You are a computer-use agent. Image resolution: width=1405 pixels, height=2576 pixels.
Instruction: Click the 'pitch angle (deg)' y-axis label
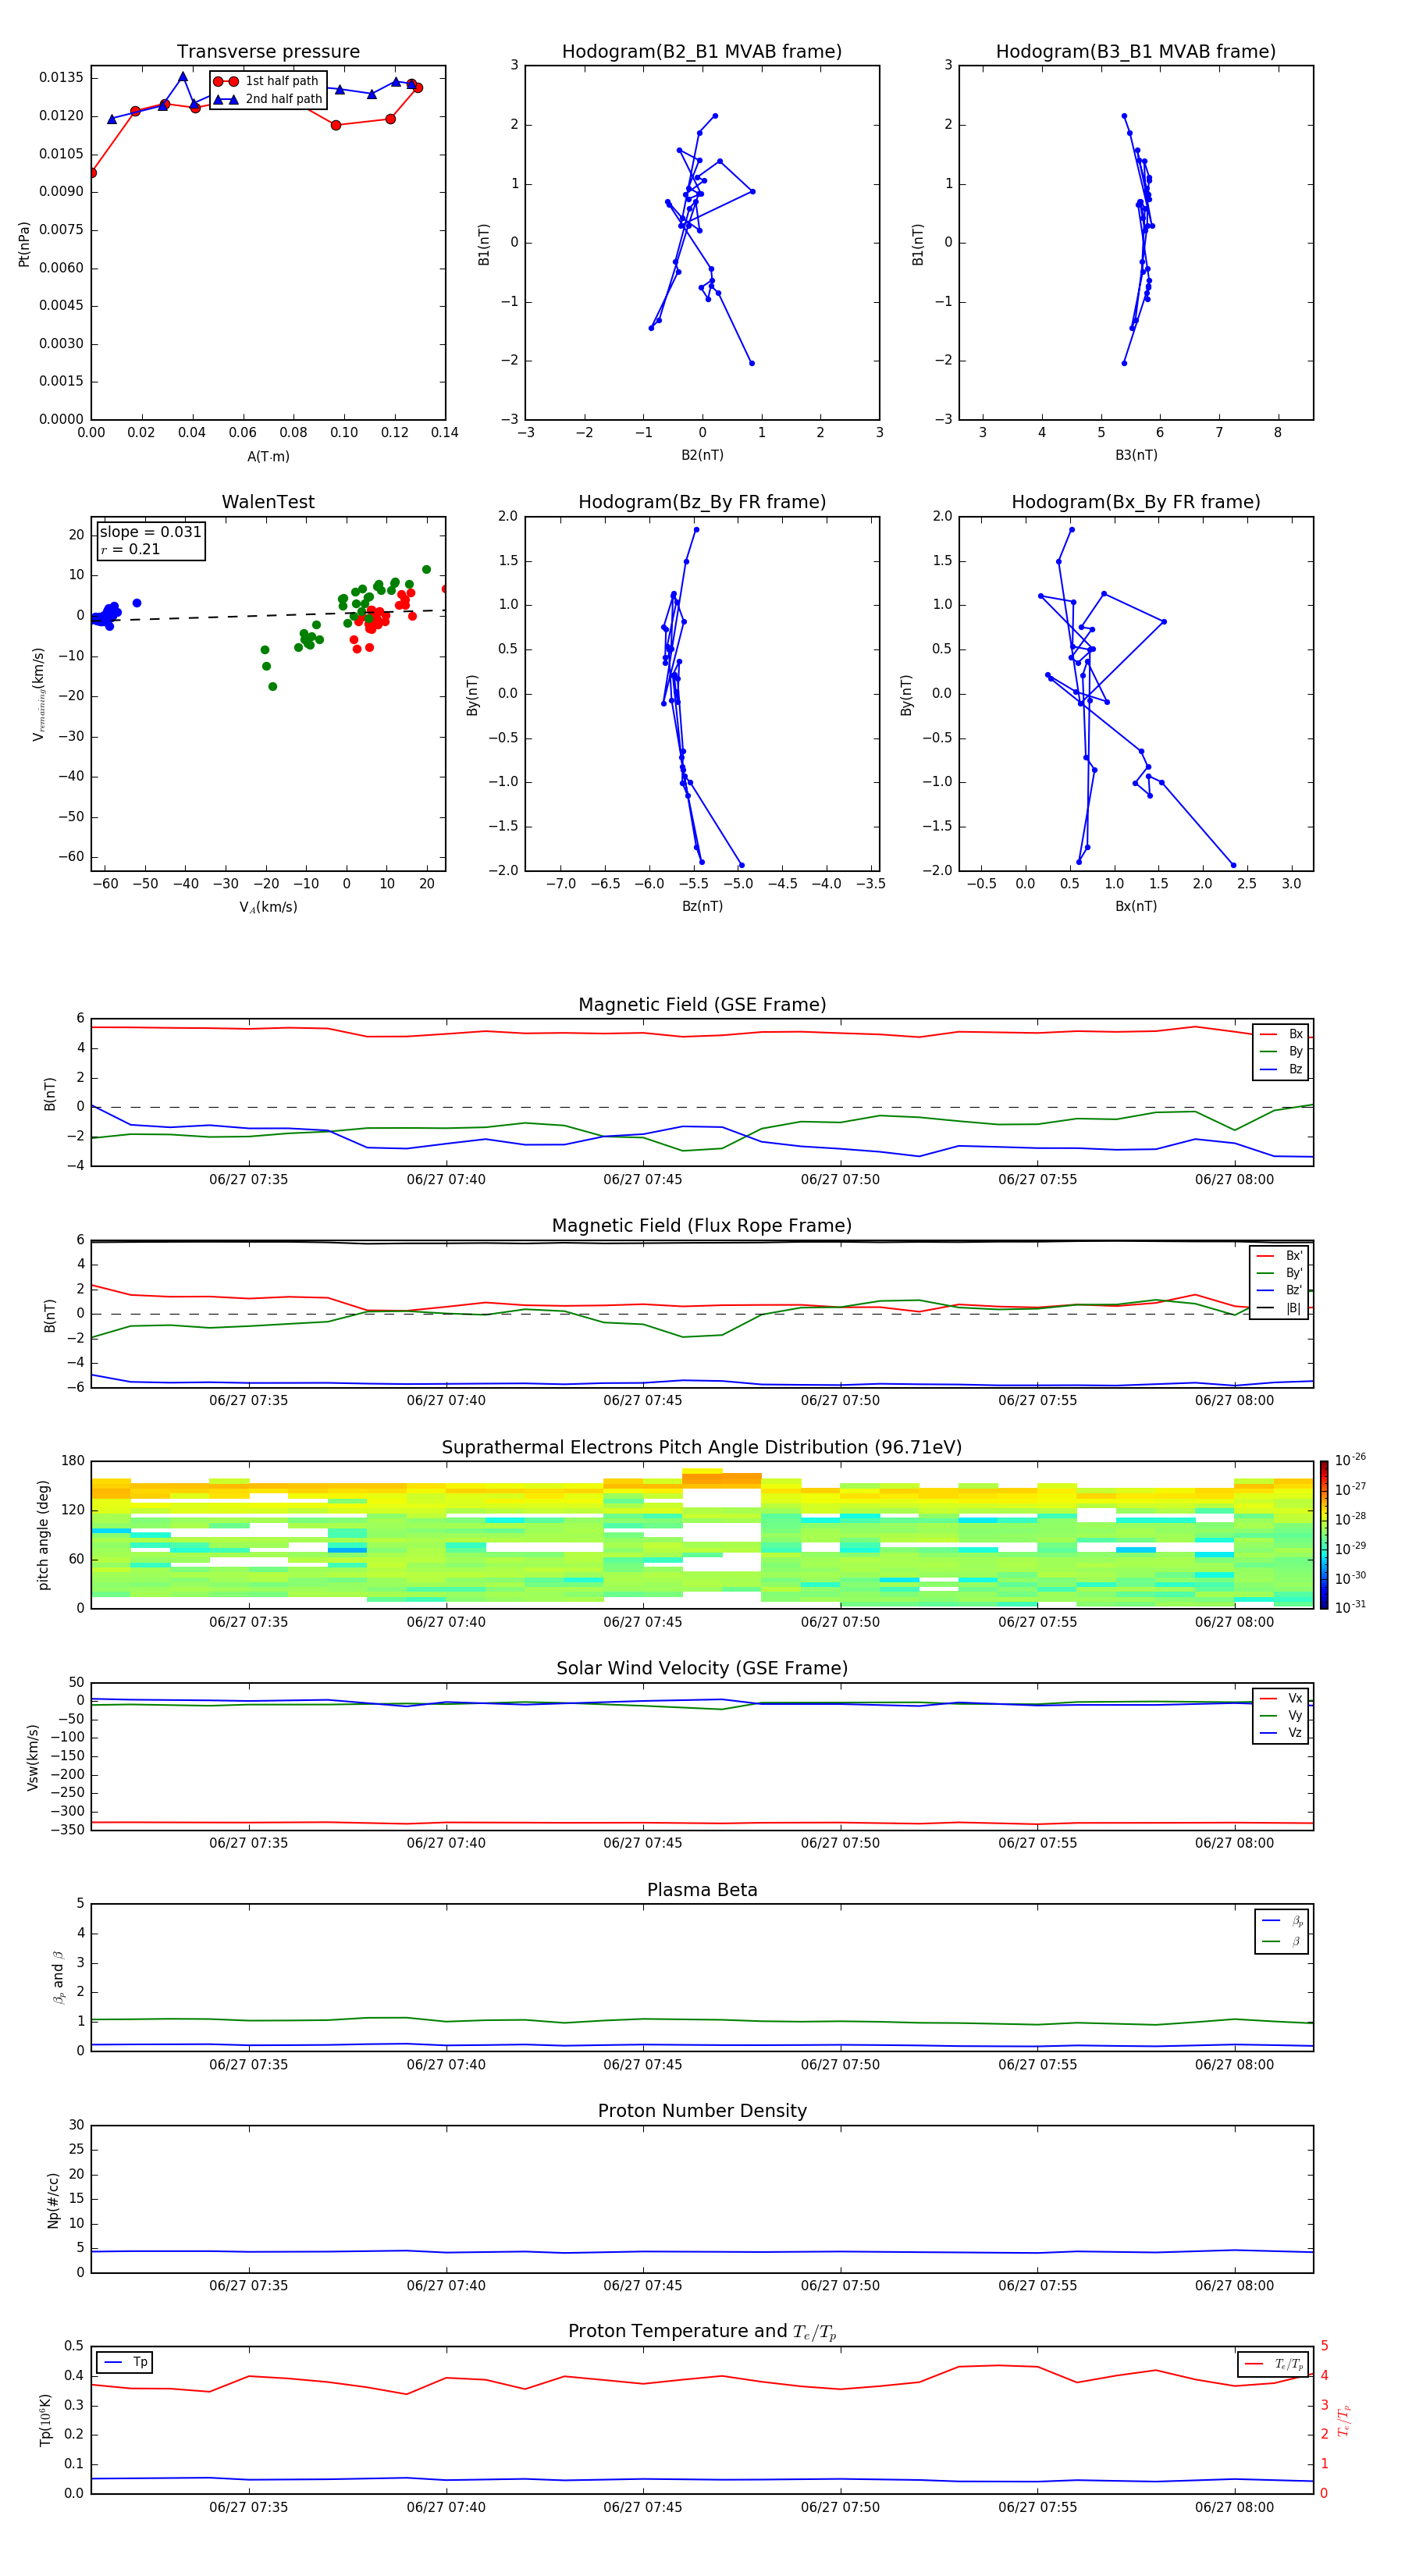[43, 1535]
